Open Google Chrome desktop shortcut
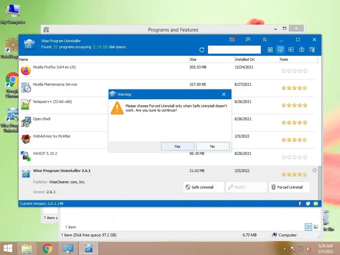Screen dimensions: 340x255 click(x=12, y=85)
